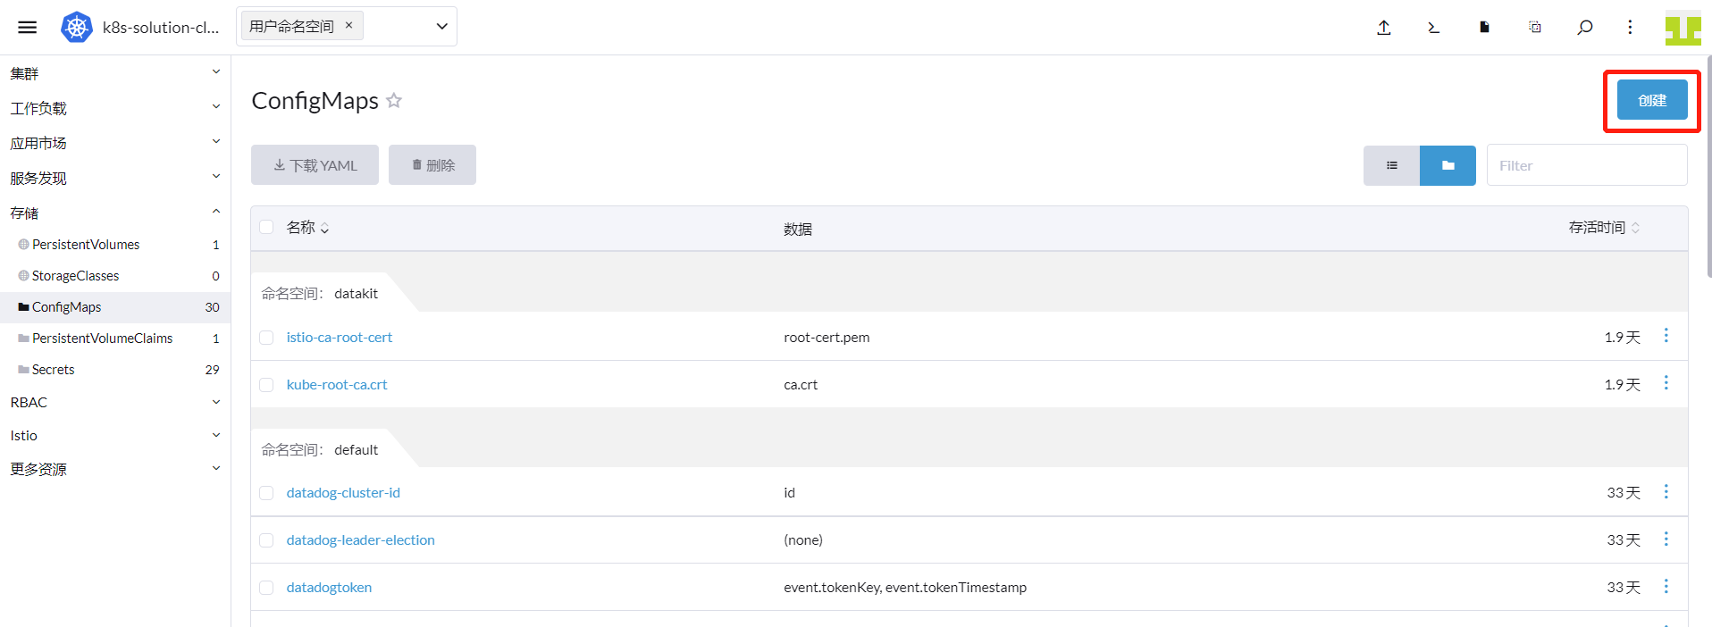Open the kube-root-ca.crt ConfigMap link
Screen dimensions: 1712x627
[337, 385]
